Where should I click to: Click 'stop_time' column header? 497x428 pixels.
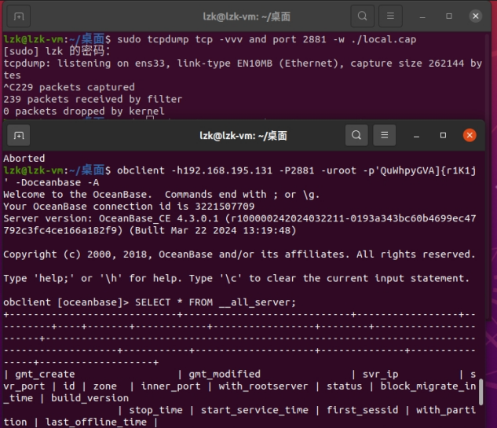[156, 410]
